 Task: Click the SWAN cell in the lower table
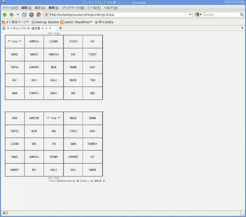point(73,144)
